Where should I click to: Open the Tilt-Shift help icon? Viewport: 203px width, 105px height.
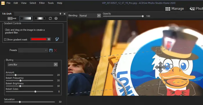pos(56,18)
